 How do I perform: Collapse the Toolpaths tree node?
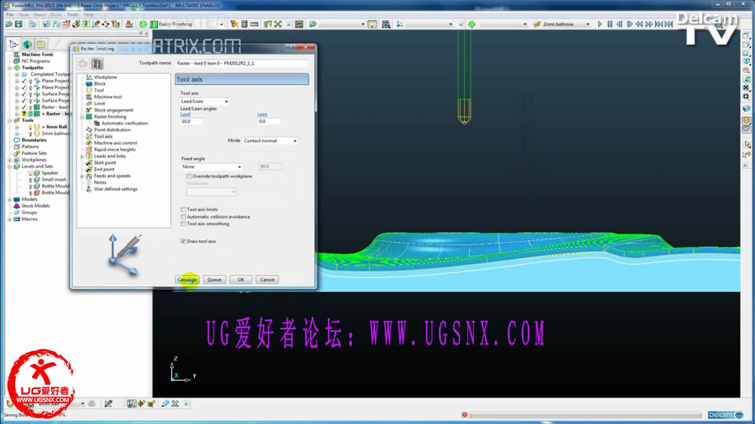point(10,68)
